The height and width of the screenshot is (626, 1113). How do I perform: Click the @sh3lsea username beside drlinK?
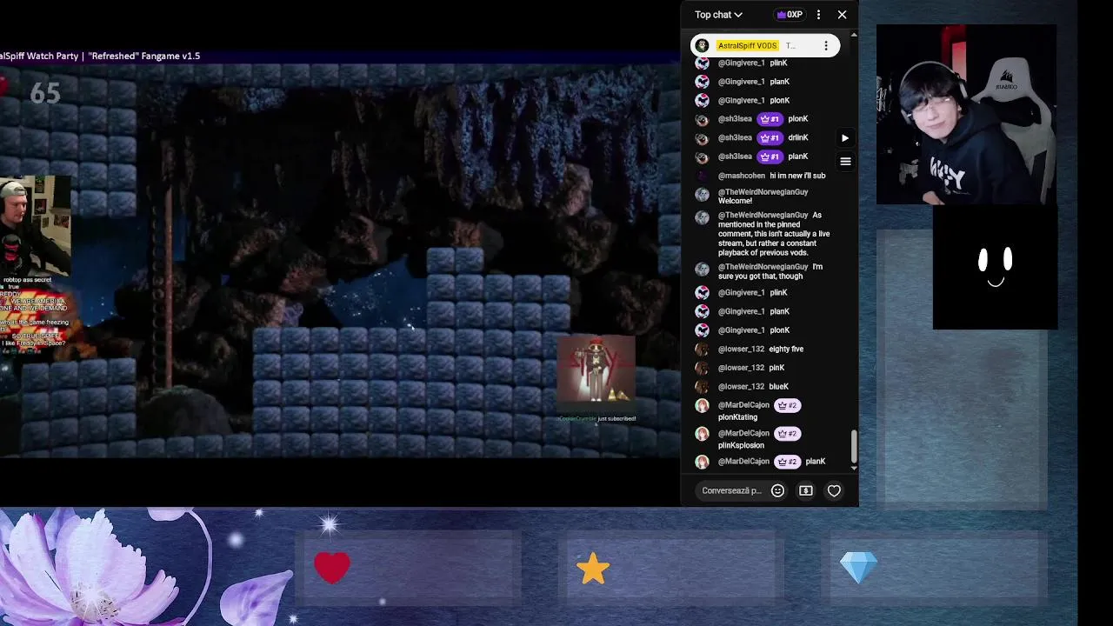click(736, 137)
